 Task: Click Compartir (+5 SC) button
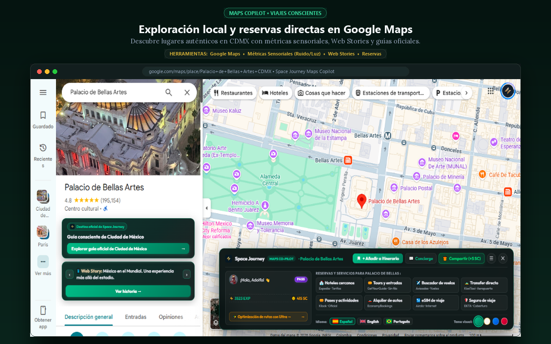point(461,258)
